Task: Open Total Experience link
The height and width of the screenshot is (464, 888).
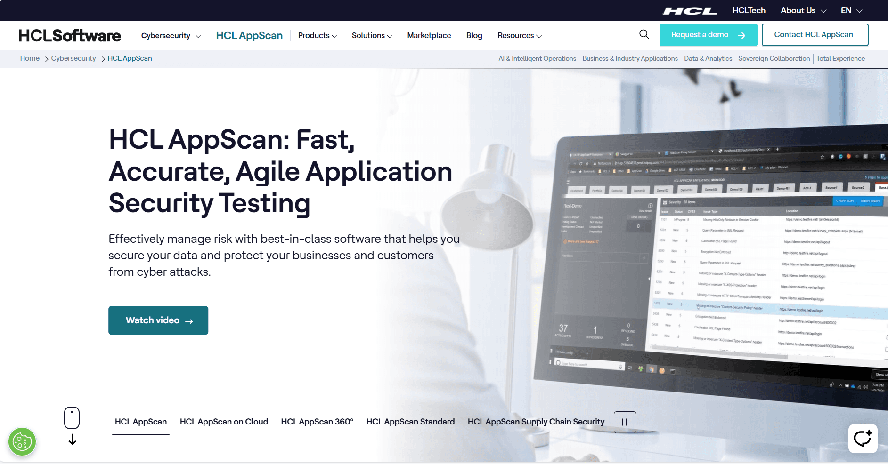Action: pyautogui.click(x=840, y=59)
